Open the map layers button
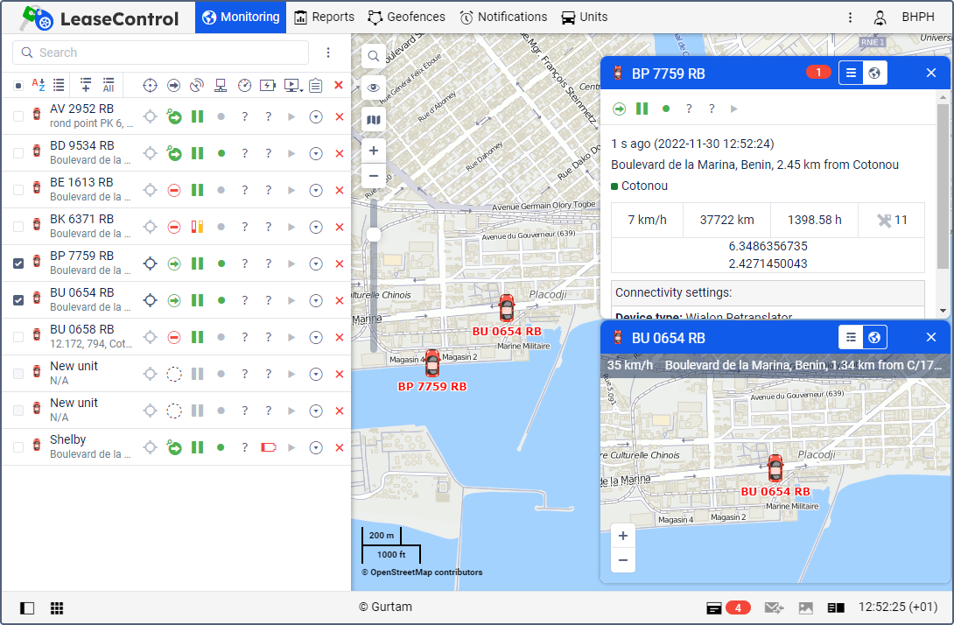The image size is (954, 625). tap(374, 120)
